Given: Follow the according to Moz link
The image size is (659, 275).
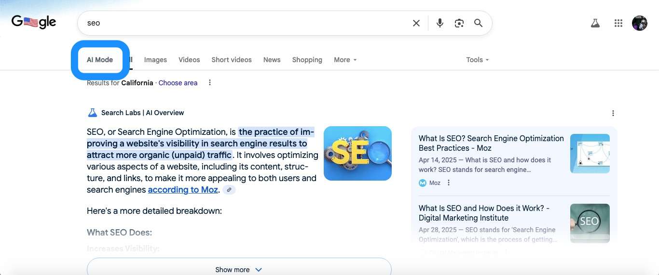Looking at the screenshot, I should pyautogui.click(x=183, y=190).
